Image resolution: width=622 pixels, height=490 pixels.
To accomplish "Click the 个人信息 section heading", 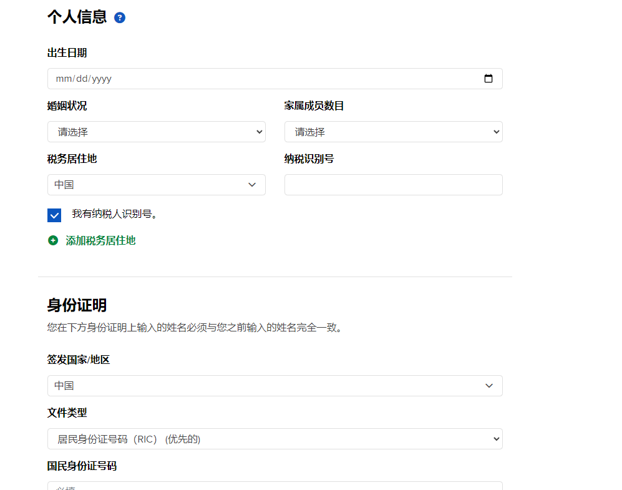I will point(77,17).
